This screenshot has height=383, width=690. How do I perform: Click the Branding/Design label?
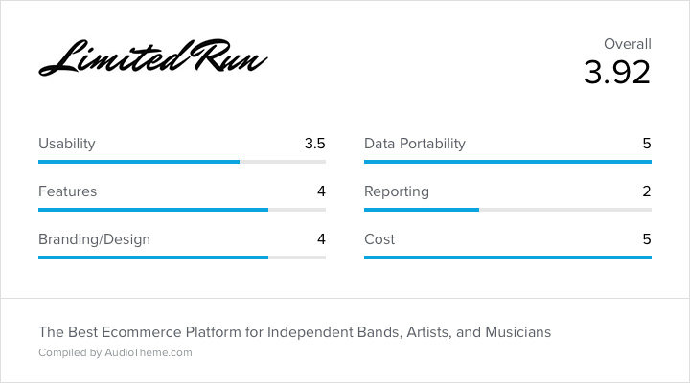pos(94,239)
